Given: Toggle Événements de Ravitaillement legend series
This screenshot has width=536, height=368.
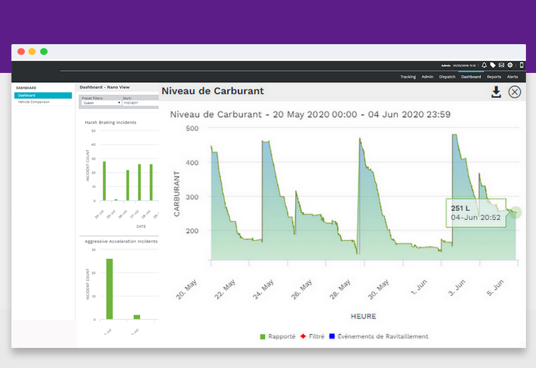Looking at the screenshot, I should [379, 337].
